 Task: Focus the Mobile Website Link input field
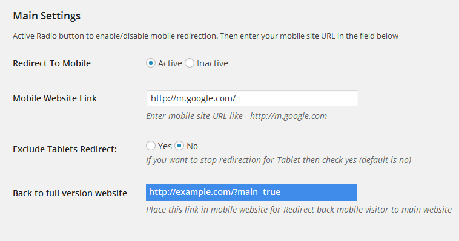[253, 98]
